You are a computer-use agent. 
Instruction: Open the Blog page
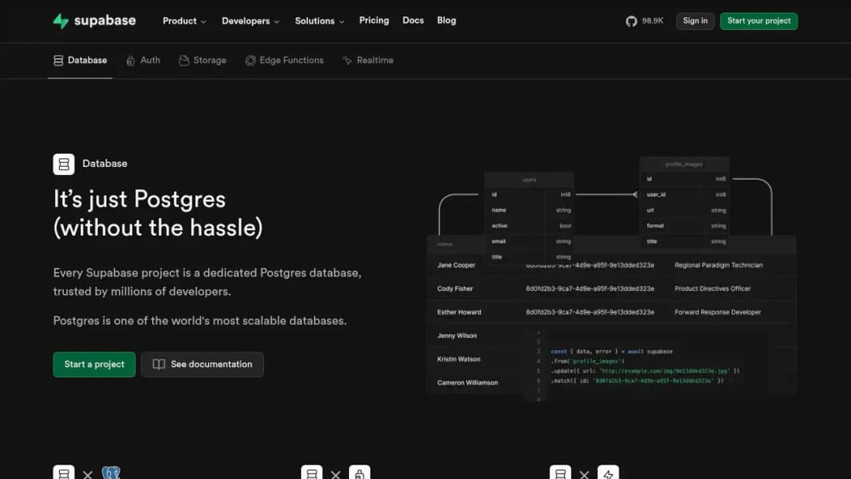tap(447, 20)
